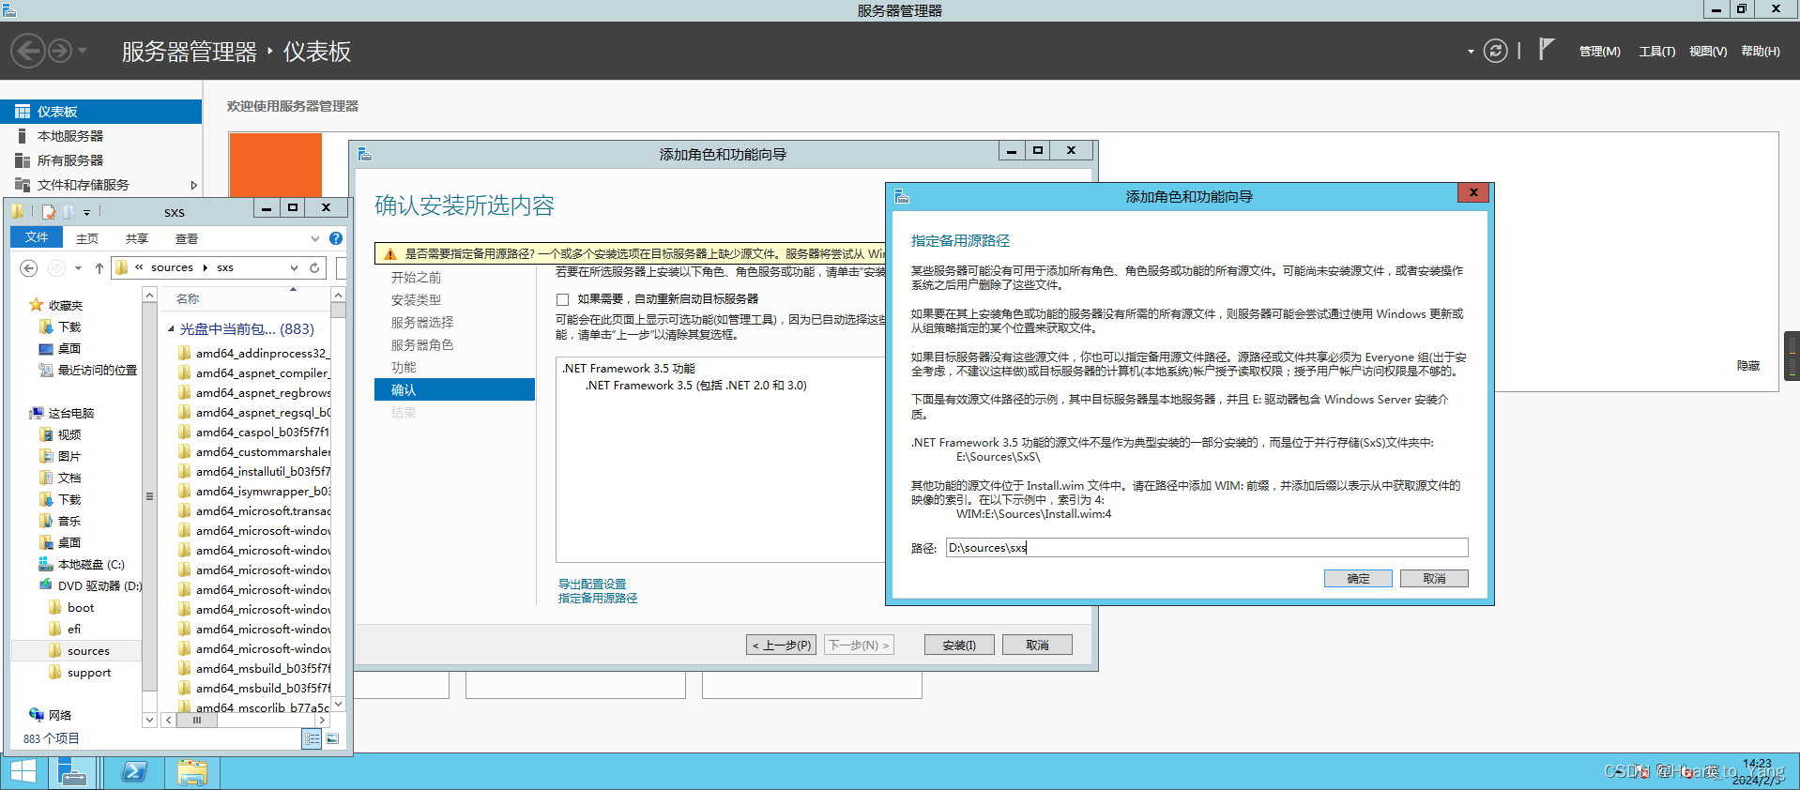Image resolution: width=1800 pixels, height=790 pixels.
Task: Click Explorer back button in sxs window
Action: point(29,268)
